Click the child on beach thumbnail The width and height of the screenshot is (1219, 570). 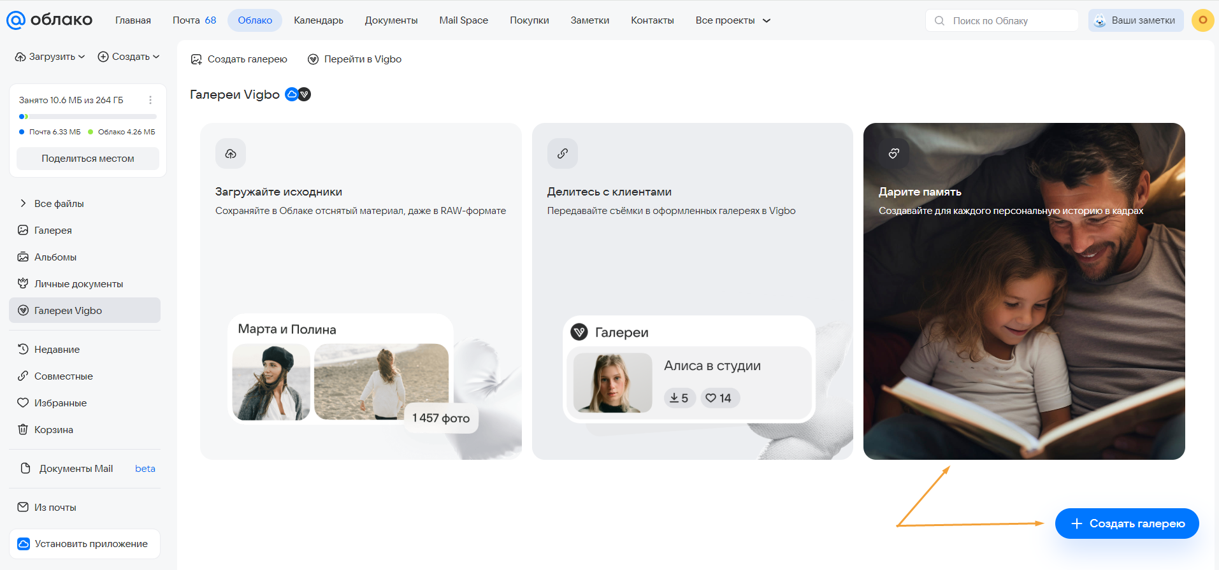(x=381, y=382)
